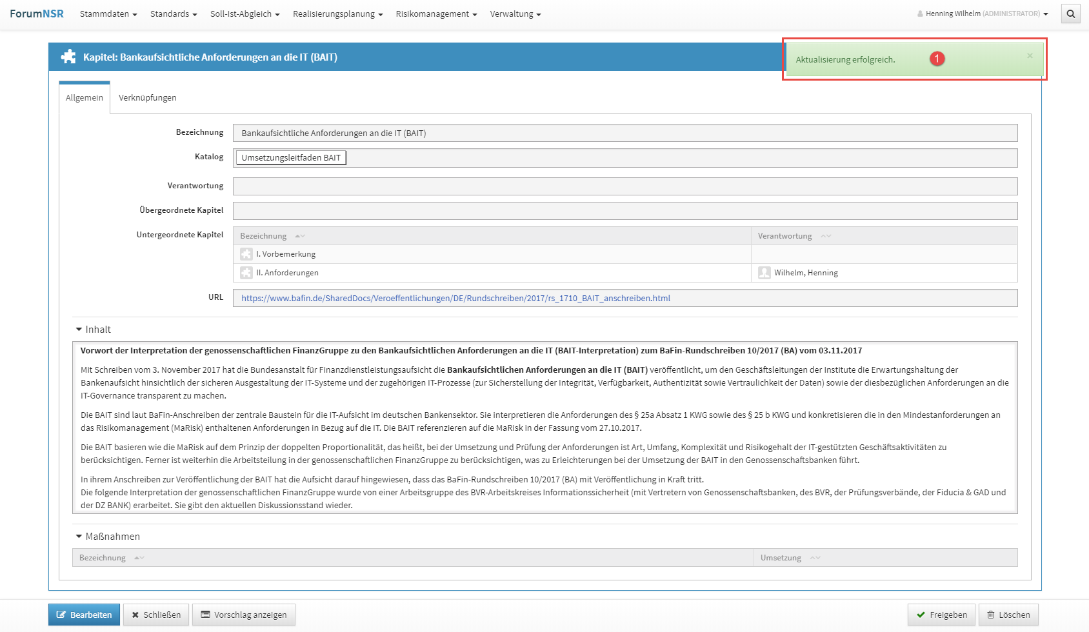Click the search magnifier icon

[1070, 14]
